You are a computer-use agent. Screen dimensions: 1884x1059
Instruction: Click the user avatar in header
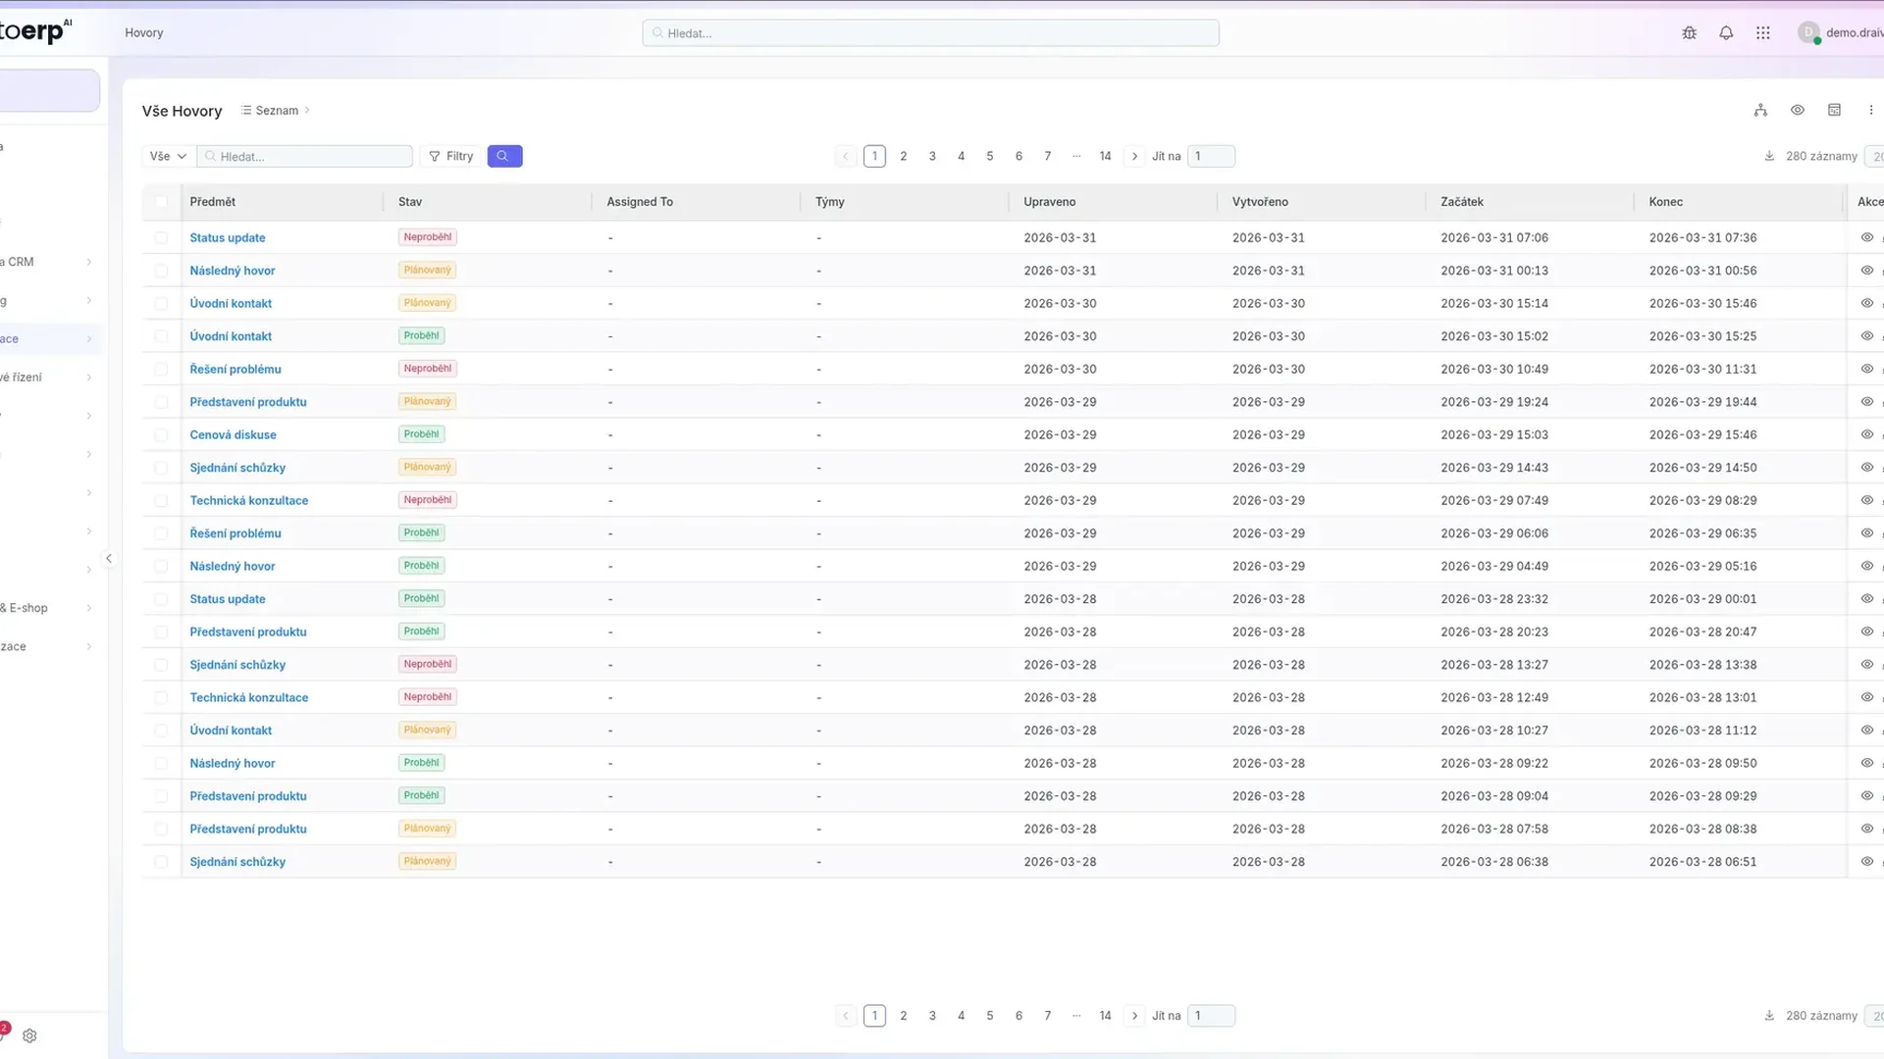(x=1808, y=32)
